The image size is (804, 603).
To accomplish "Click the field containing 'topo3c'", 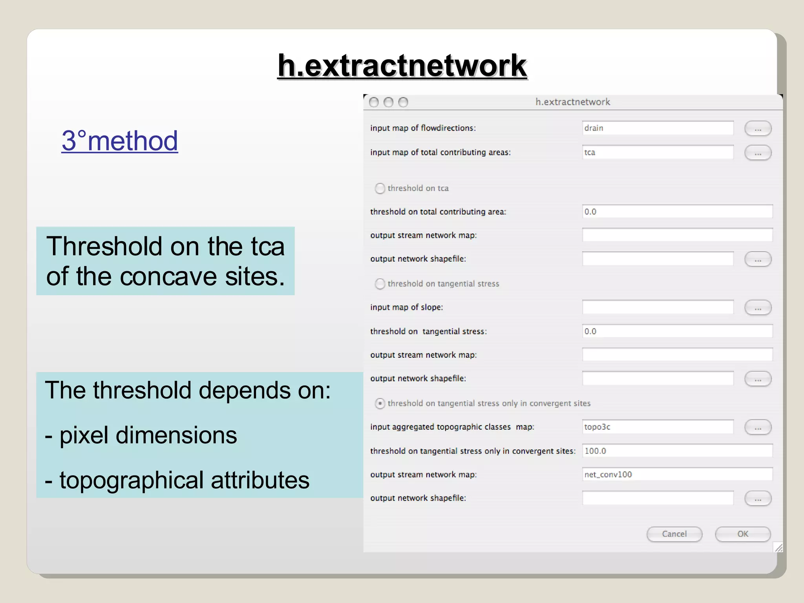I will (658, 427).
